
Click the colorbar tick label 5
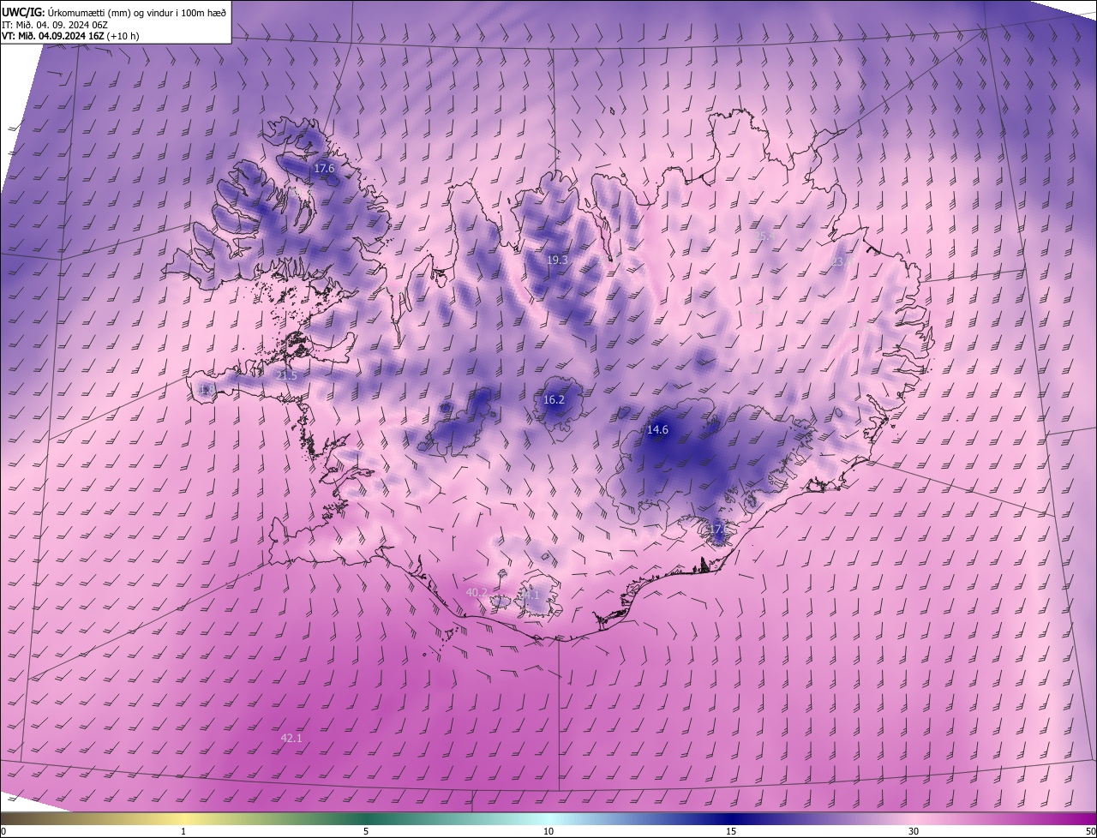[x=366, y=831]
